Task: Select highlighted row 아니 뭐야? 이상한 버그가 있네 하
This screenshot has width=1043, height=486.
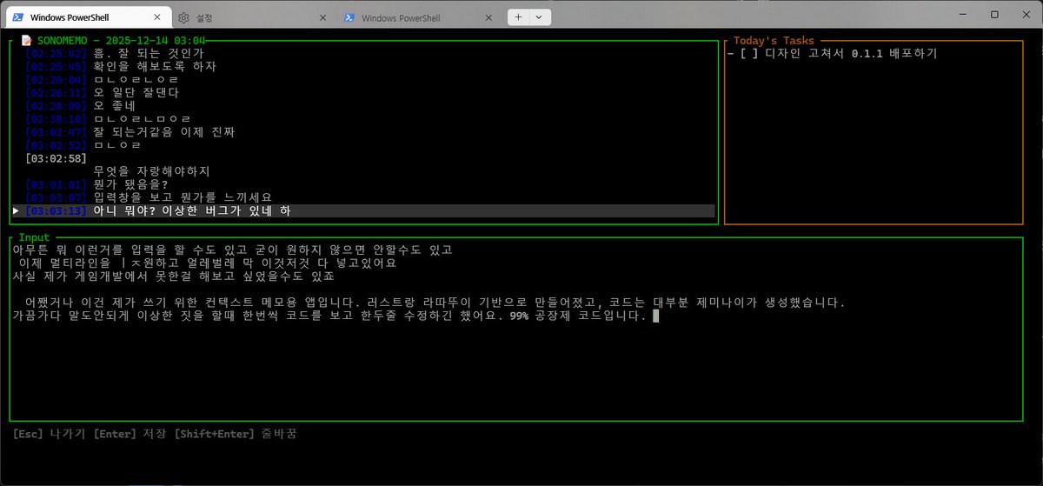Action: click(364, 210)
